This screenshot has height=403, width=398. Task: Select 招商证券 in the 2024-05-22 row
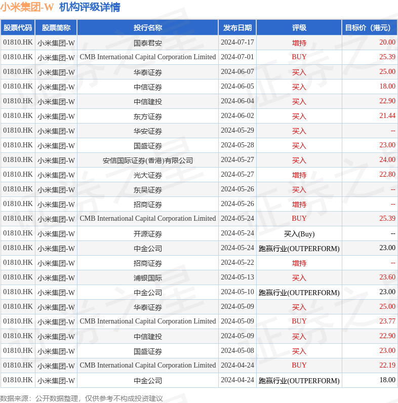(x=147, y=263)
